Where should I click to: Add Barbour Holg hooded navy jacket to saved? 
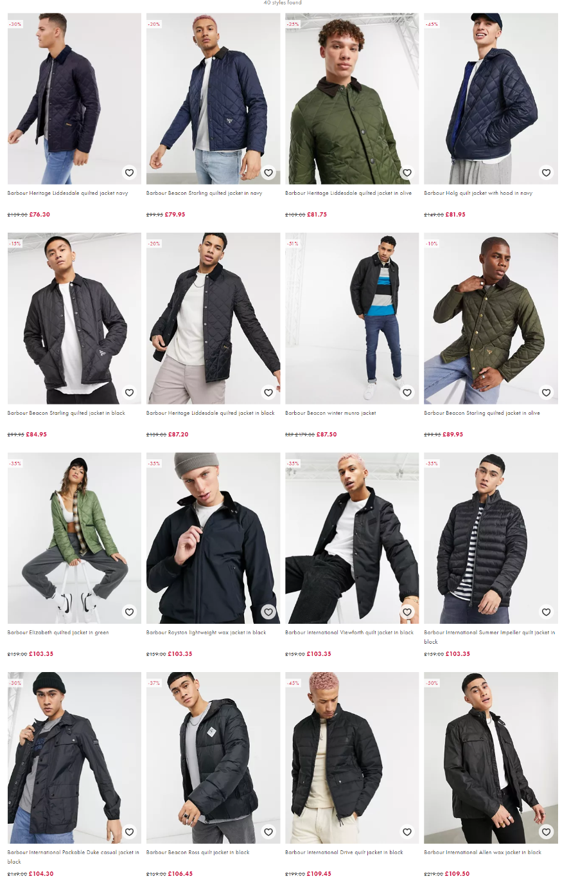(x=546, y=172)
